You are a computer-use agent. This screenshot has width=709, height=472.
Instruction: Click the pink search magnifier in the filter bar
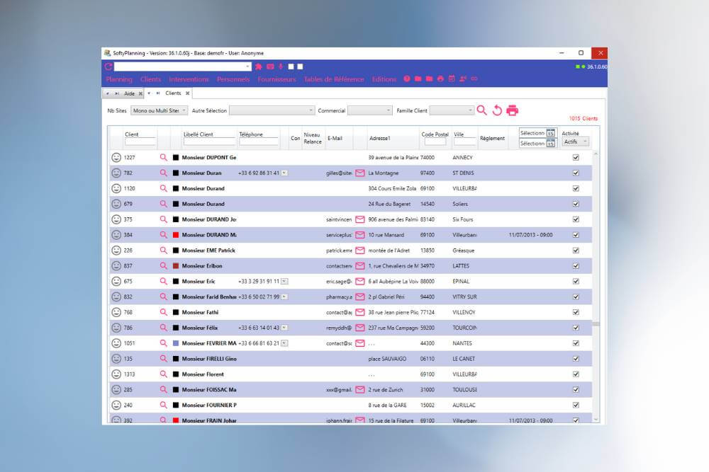pos(482,110)
